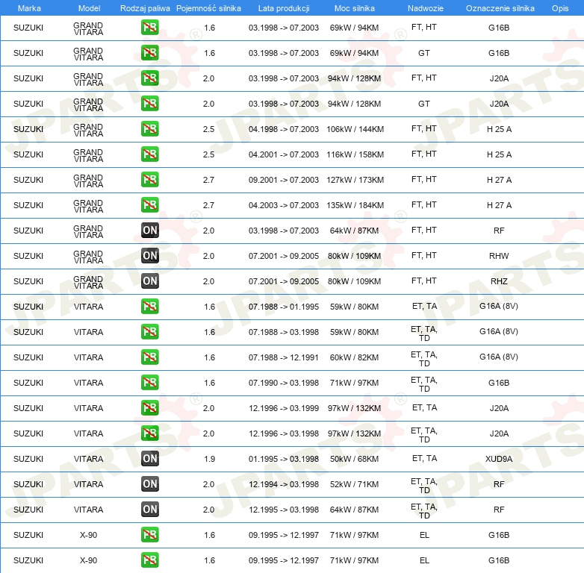The width and height of the screenshot is (584, 573).
Task: Select VITARA model cell in 60kW / 82KM row
Action: point(88,357)
